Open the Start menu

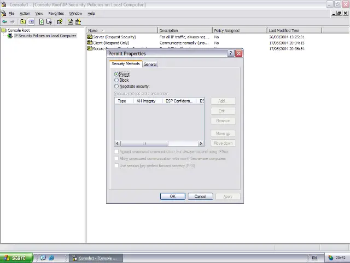pyautogui.click(x=15, y=258)
